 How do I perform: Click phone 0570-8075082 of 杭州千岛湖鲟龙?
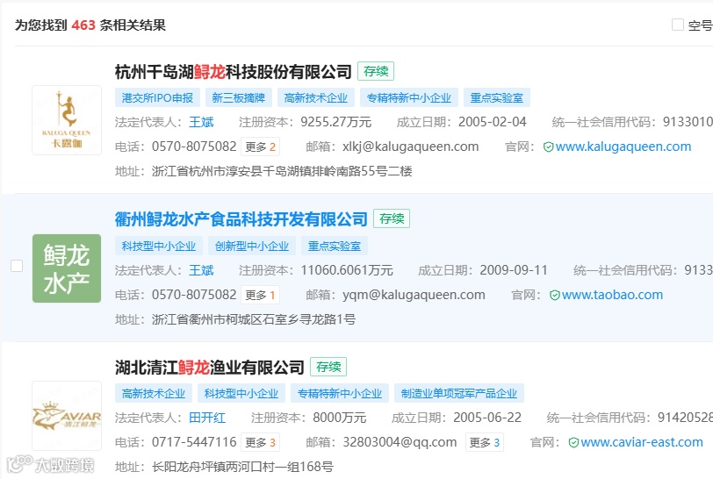tap(194, 147)
